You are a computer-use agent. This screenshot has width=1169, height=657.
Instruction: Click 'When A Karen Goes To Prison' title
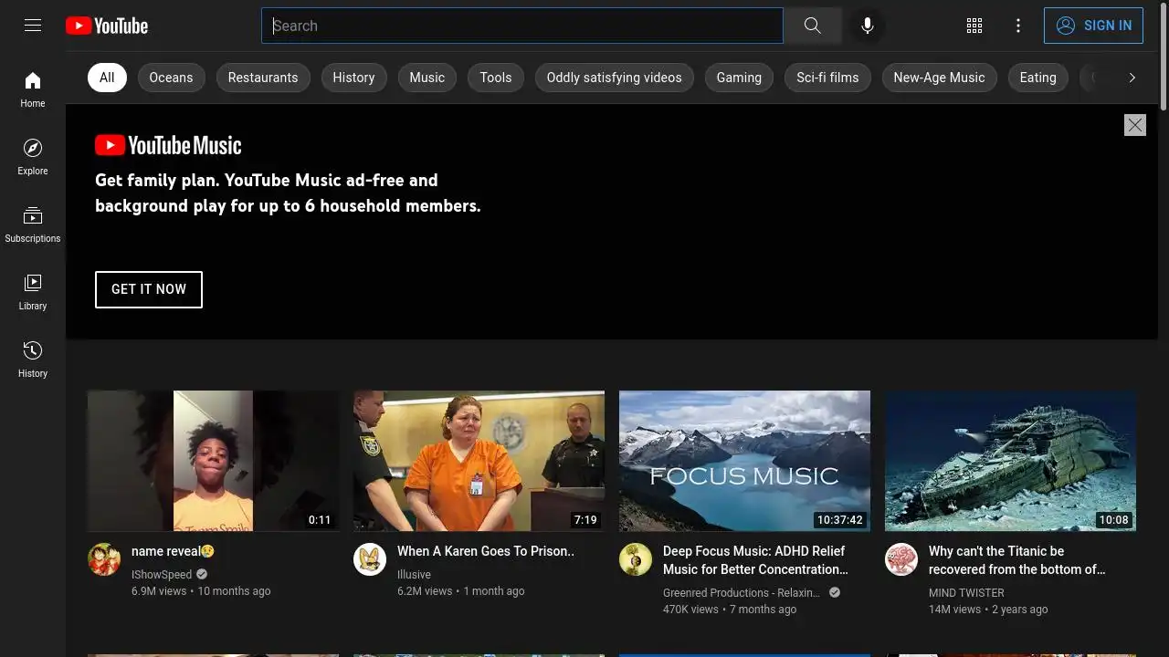tap(486, 551)
